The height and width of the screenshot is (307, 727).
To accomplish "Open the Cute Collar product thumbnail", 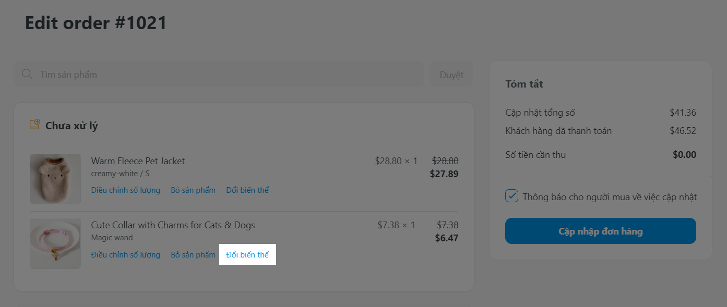I will click(x=55, y=243).
